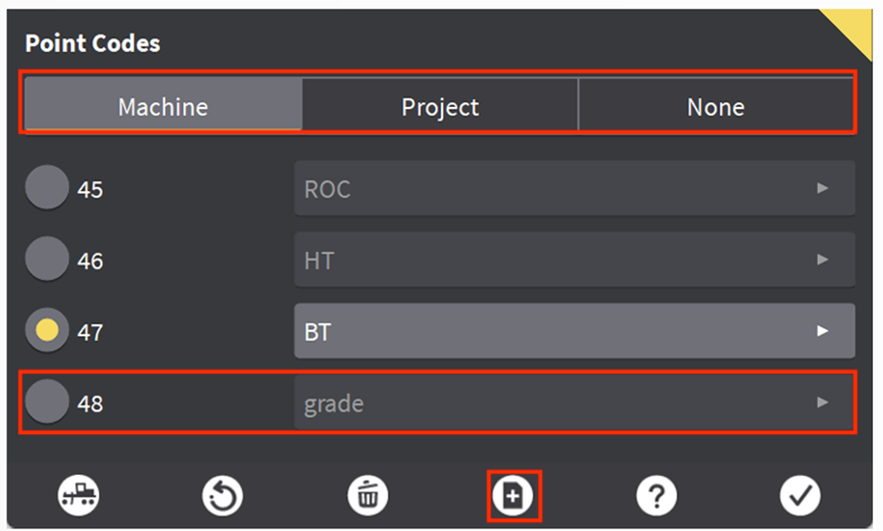883x531 pixels.
Task: Open the ROC point code dropdown
Action: (x=574, y=189)
